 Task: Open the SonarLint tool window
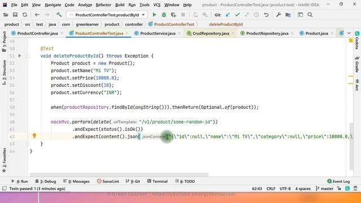108,182
